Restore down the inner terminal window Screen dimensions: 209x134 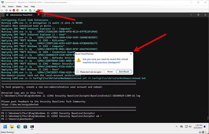[198, 15]
